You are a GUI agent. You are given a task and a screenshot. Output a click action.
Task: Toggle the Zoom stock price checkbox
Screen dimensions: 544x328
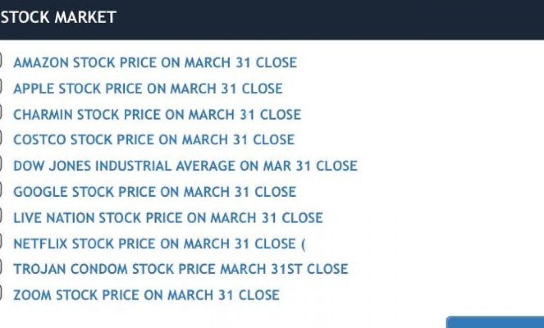coord(0,293)
